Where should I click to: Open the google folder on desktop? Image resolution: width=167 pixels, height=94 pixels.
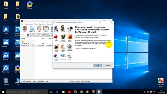pyautogui.click(x=6, y=5)
